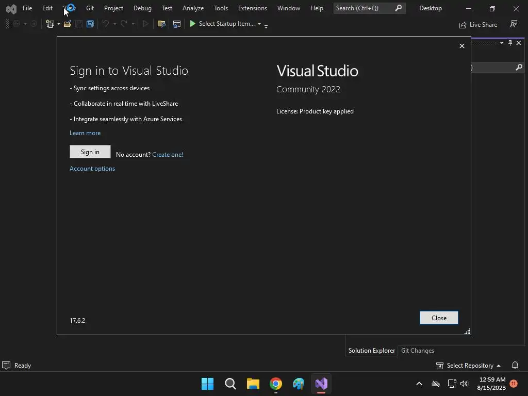Click the Open File folder icon
Viewport: 528px width, 396px height.
click(68, 24)
